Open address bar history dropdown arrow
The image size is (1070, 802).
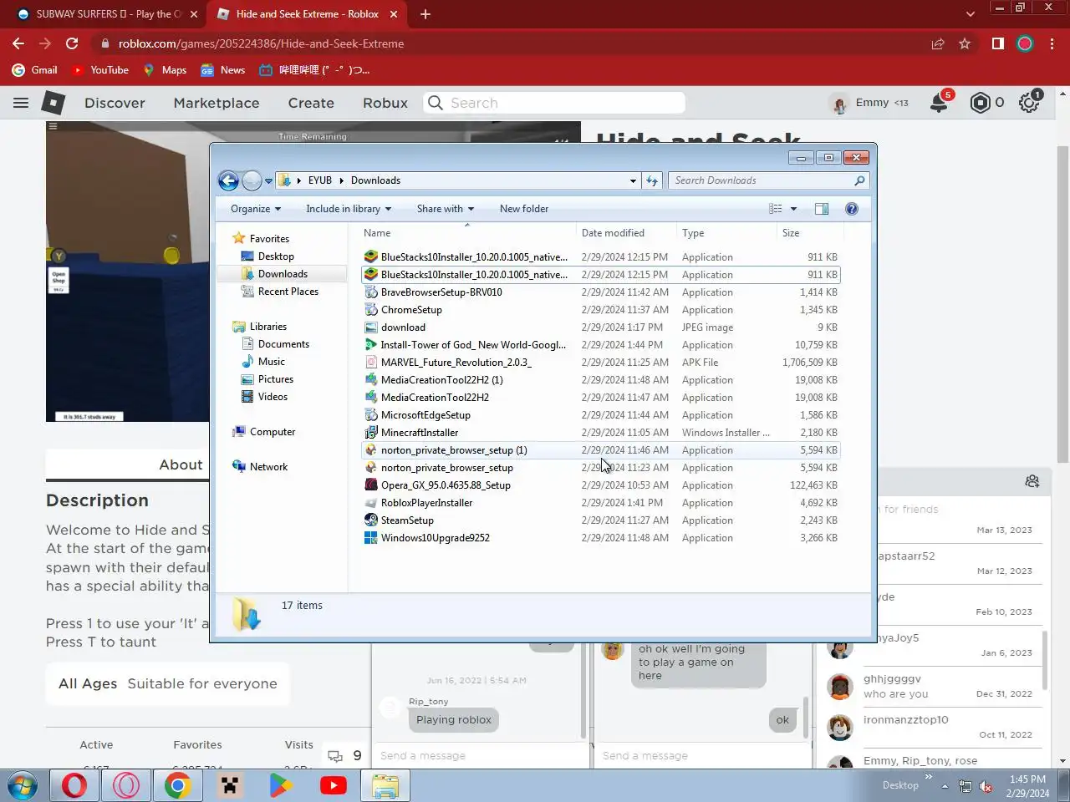[x=633, y=180]
